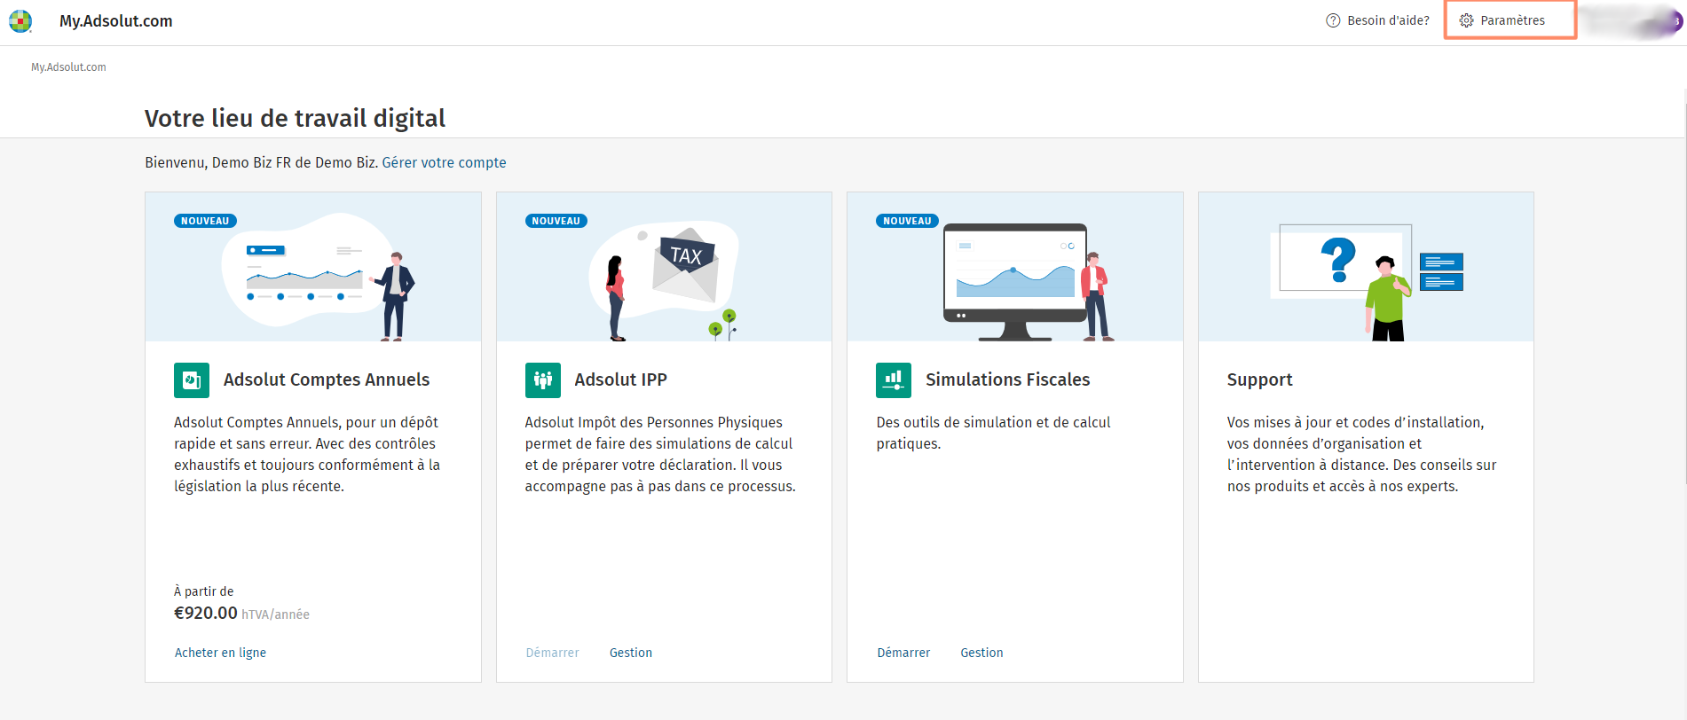This screenshot has height=720, width=1687.
Task: Click Gestion under Simulations Fiscales
Action: click(x=981, y=653)
